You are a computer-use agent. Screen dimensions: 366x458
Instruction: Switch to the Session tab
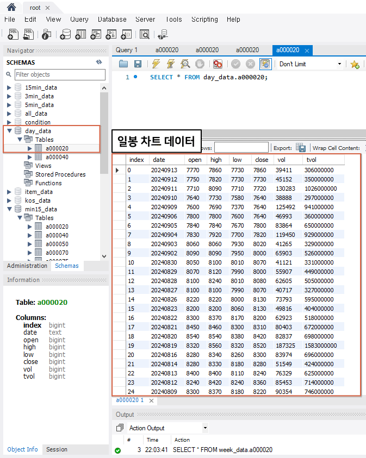[57, 449]
